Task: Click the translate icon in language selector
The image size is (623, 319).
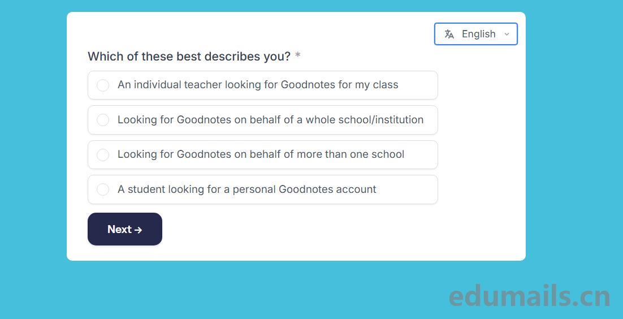Action: tap(449, 34)
